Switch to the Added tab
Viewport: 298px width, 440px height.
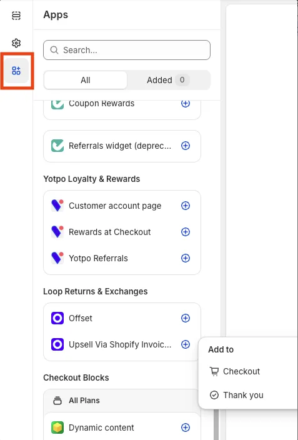click(168, 80)
